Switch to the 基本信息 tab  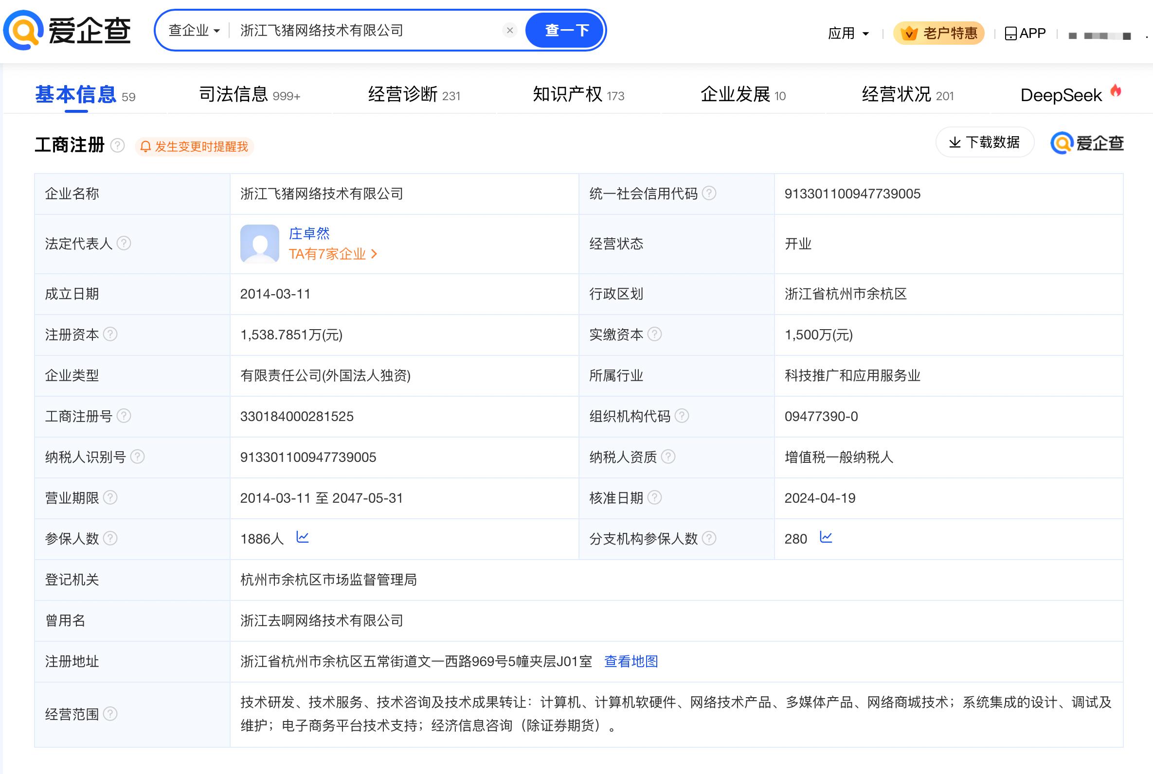coord(85,94)
